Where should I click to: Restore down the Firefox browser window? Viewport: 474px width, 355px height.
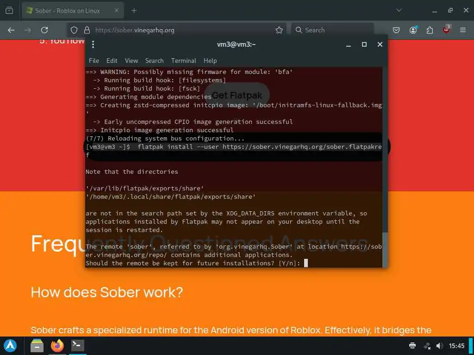(450, 11)
